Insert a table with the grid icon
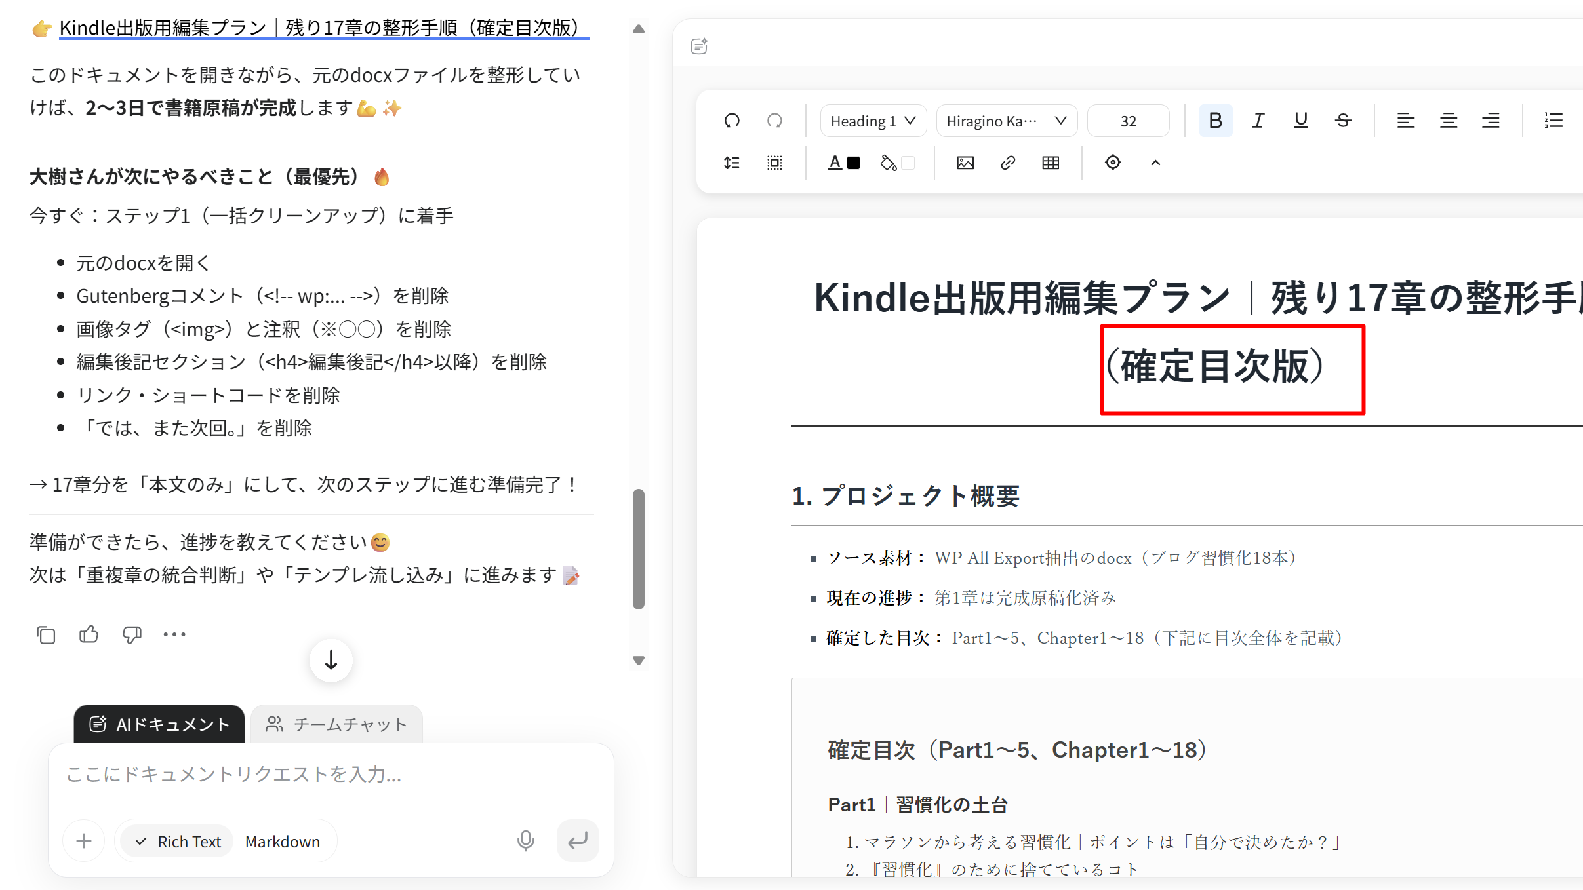The height and width of the screenshot is (890, 1583). point(1051,163)
